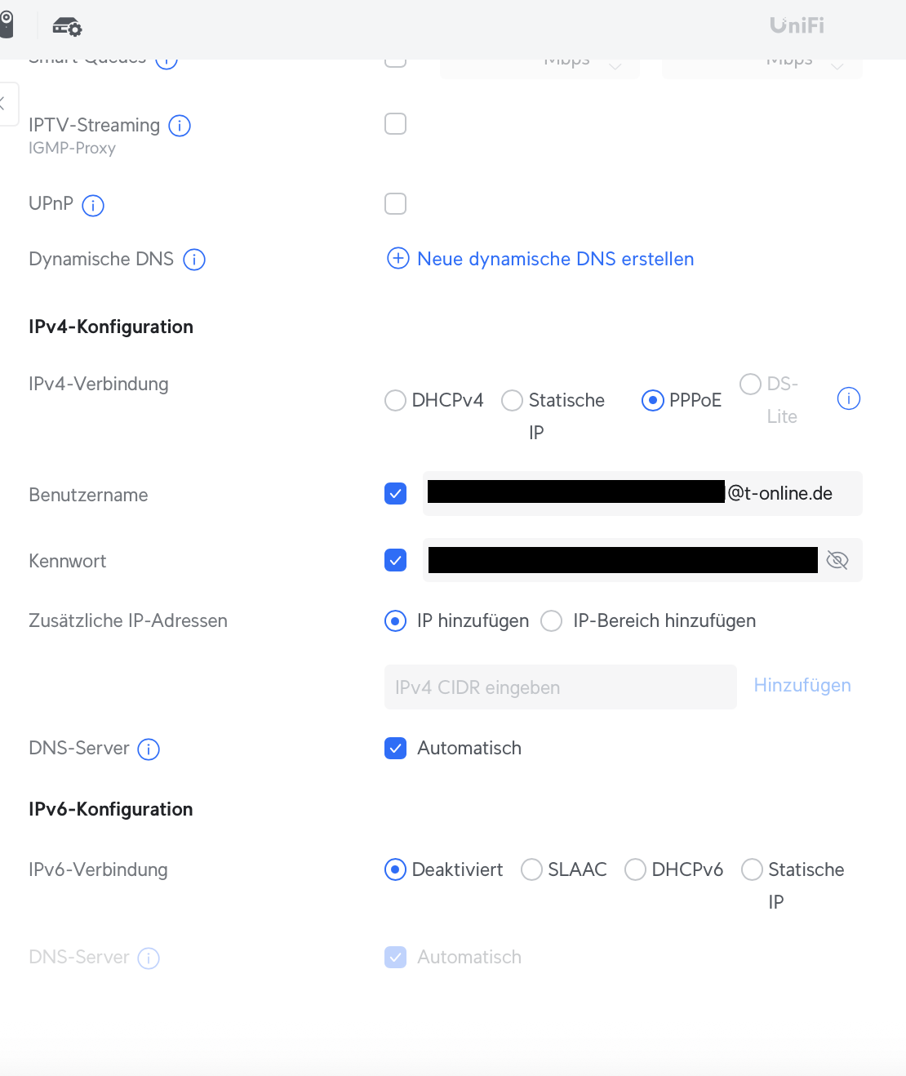
Task: Click the camera device icon in header
Action: click(7, 24)
